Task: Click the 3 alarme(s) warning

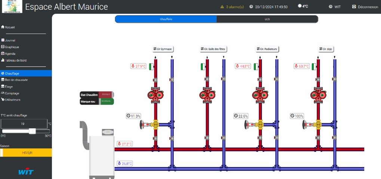Action: (x=232, y=7)
